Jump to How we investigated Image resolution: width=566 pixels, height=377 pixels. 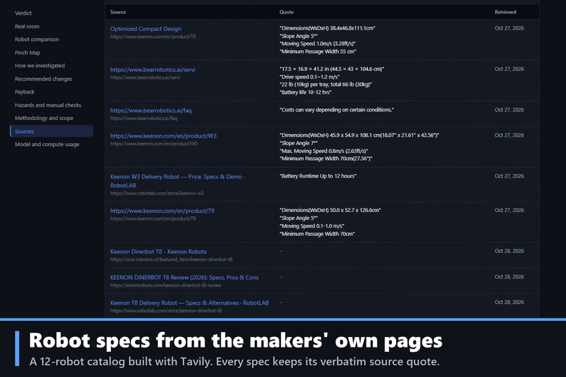(40, 66)
